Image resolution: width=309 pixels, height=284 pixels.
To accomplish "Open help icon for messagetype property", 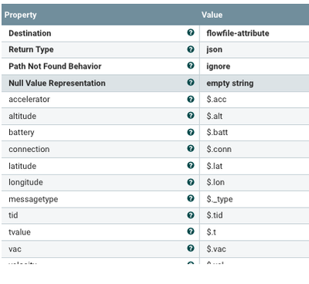I will (x=191, y=198).
